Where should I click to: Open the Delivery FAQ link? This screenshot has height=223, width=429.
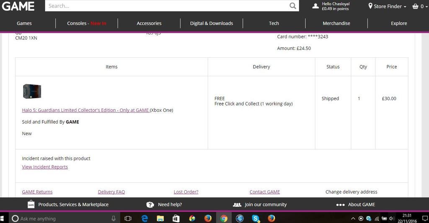(111, 192)
